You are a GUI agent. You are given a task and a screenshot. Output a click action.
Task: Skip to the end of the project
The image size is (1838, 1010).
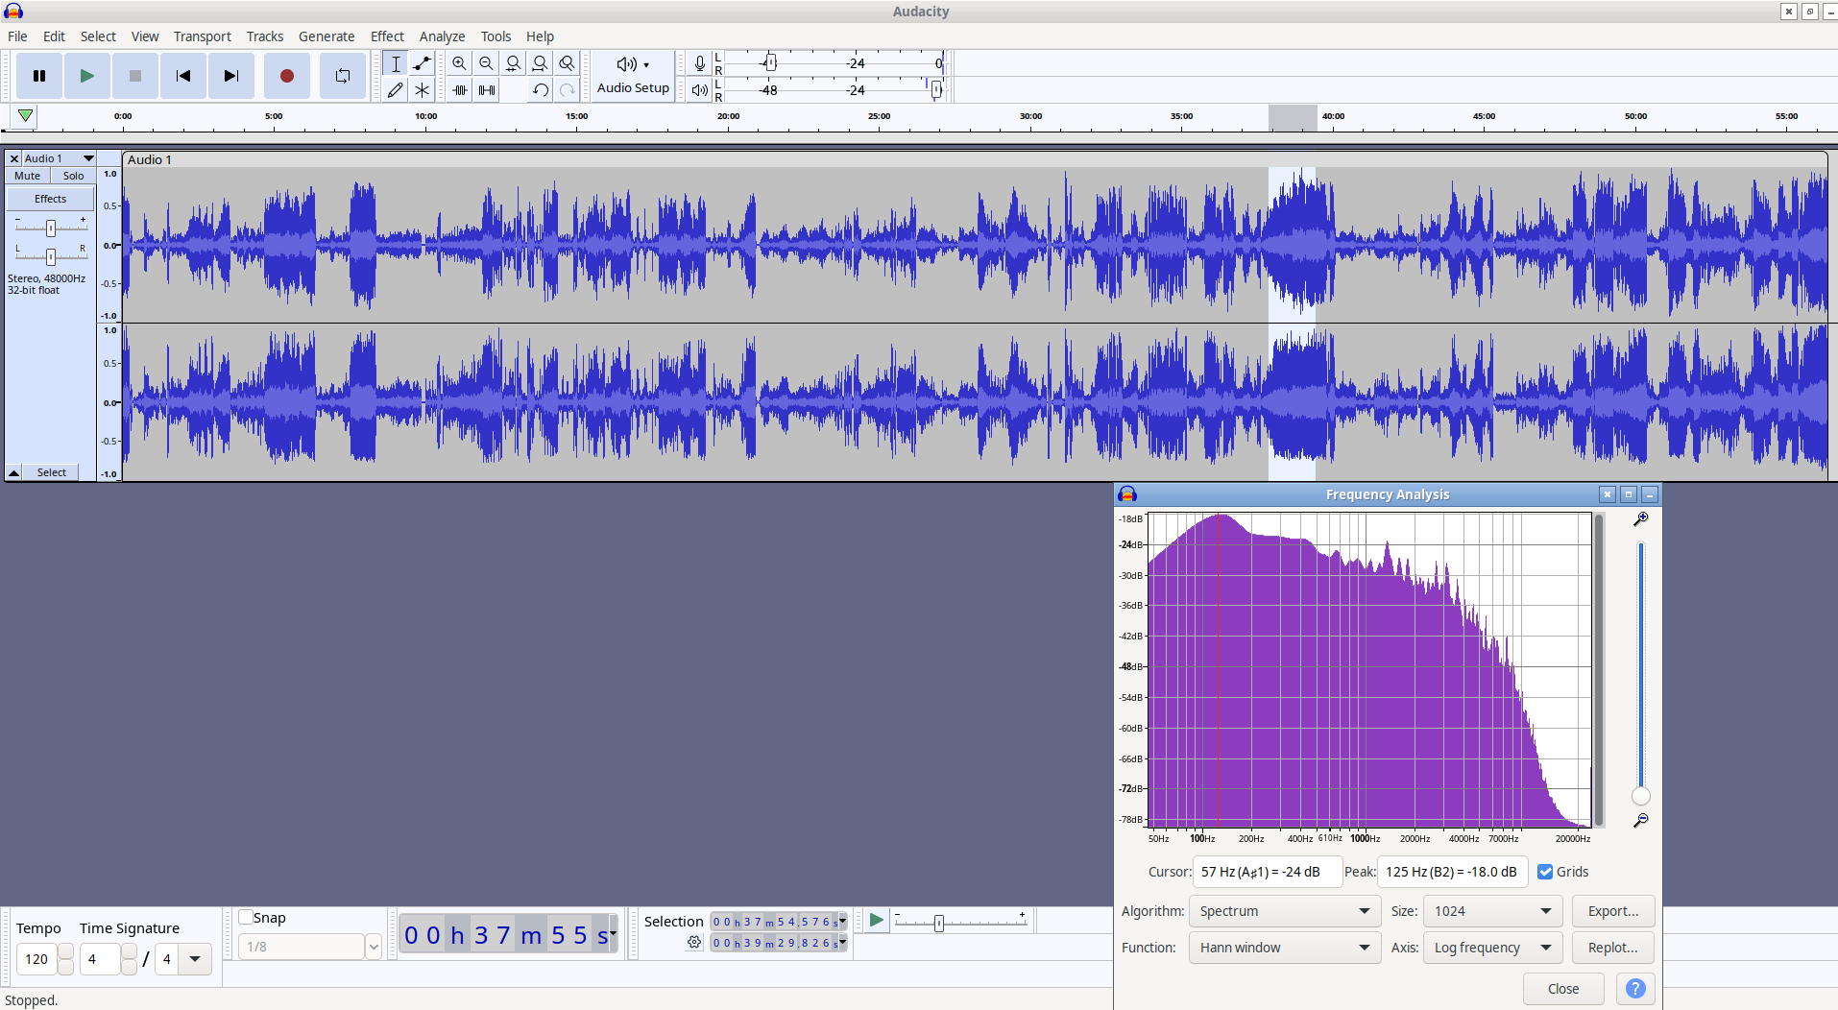231,76
